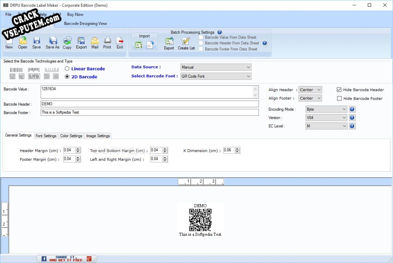This screenshot has height=263, width=393.
Task: Adjust Top and Bottom Margin spinner
Action: 165,150
